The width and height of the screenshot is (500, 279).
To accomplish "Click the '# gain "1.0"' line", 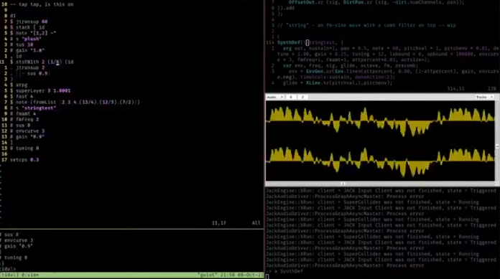I will [27, 50].
